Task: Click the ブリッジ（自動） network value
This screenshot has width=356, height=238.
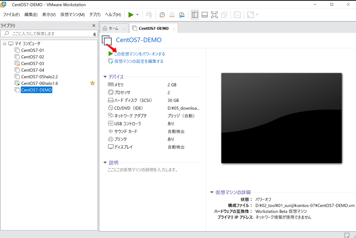Action: [181, 116]
